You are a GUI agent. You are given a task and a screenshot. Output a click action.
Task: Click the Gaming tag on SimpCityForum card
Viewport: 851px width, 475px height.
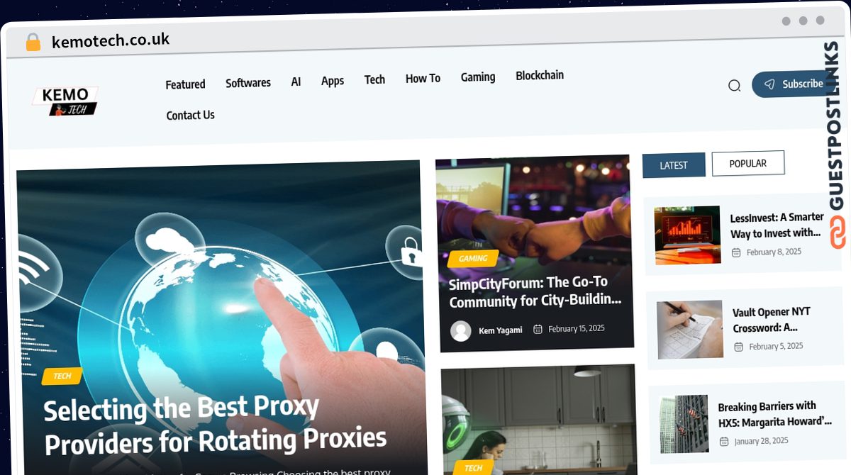coord(473,258)
